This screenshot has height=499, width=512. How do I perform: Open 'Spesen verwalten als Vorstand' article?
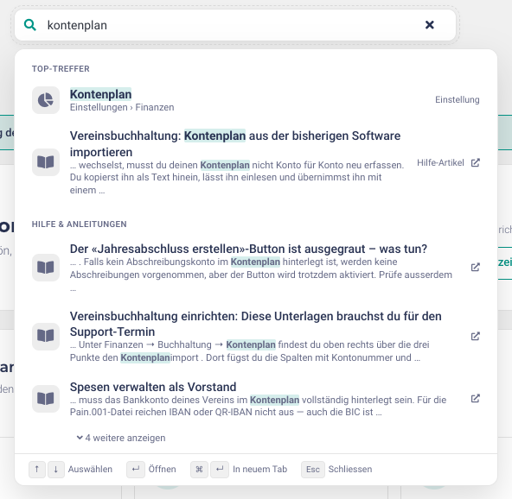(x=153, y=387)
